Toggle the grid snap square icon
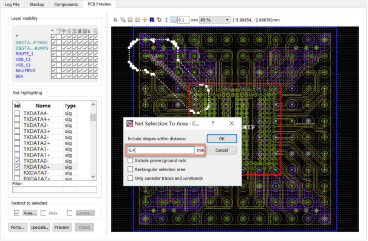 tap(174, 20)
